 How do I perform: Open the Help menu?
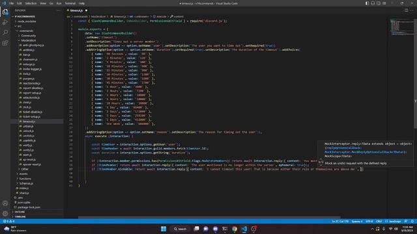(81, 3)
